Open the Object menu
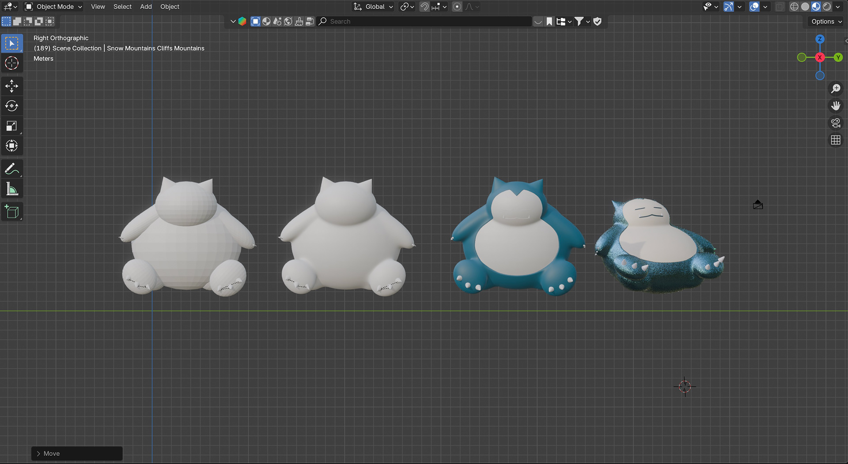The height and width of the screenshot is (464, 848). tap(170, 7)
